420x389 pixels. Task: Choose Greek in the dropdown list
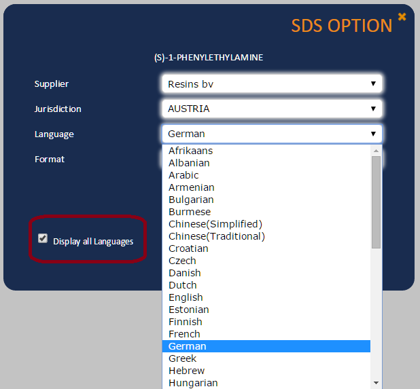[x=266, y=358]
